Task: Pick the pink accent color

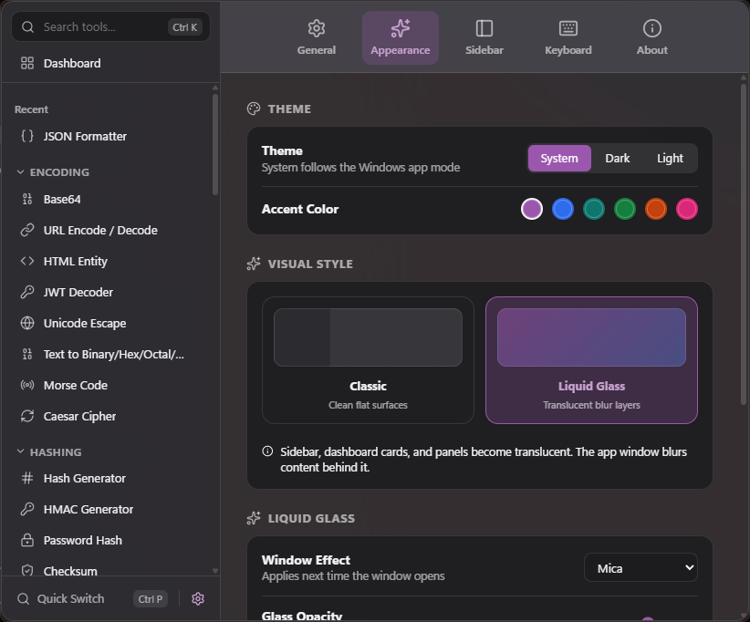Action: pos(687,209)
